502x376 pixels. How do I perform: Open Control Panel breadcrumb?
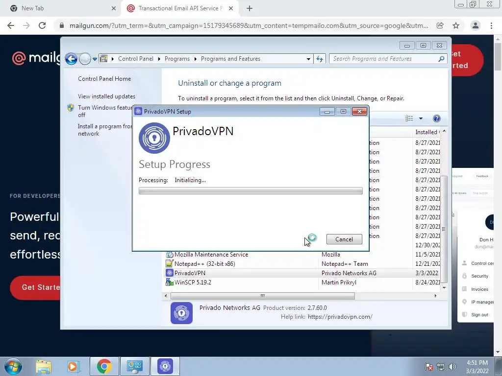pyautogui.click(x=135, y=59)
